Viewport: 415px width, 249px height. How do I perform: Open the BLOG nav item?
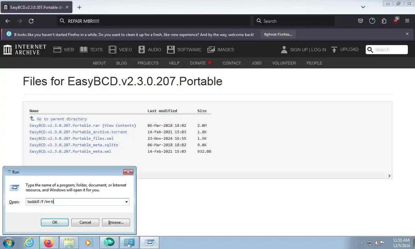122,63
